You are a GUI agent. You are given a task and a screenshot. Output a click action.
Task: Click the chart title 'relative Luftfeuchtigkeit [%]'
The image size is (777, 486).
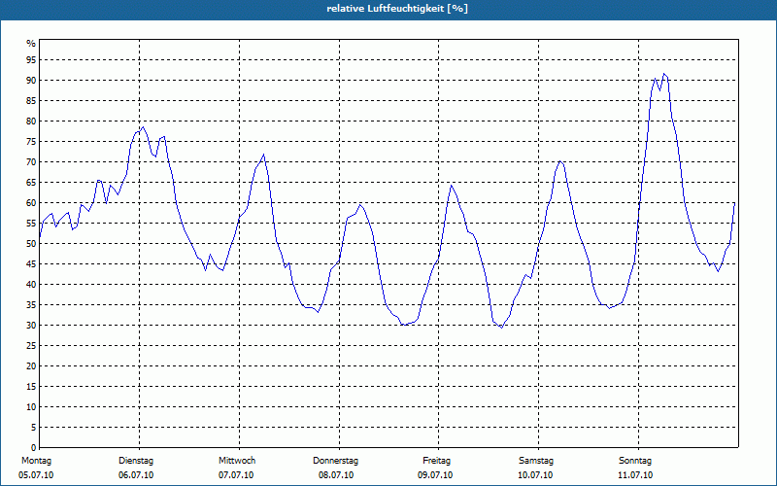coord(397,9)
